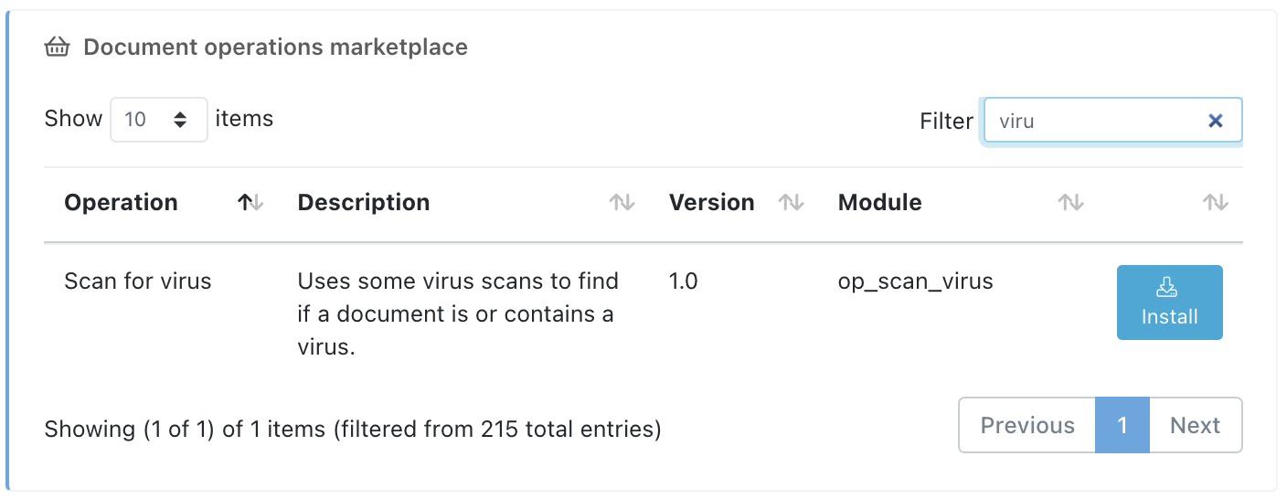Click the Scan for virus operation name
Screen dimensions: 1287x499
coord(137,281)
